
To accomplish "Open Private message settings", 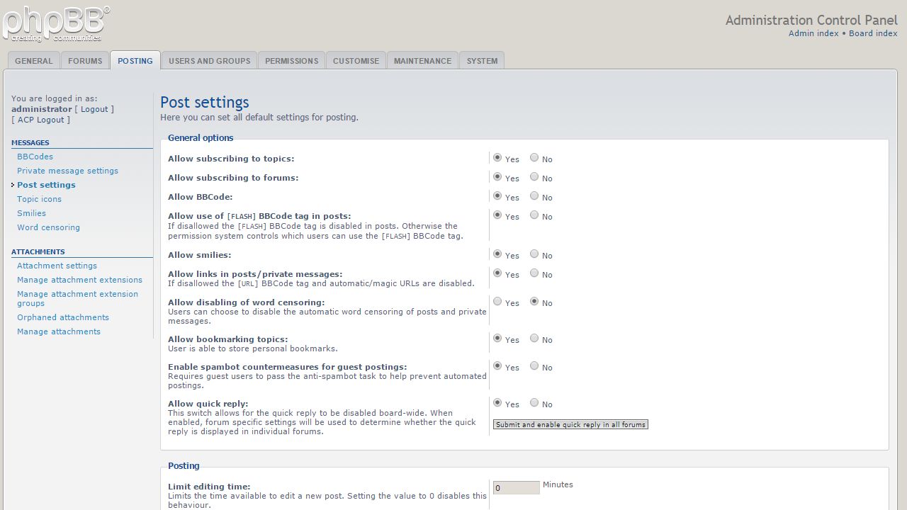I will pyautogui.click(x=68, y=171).
